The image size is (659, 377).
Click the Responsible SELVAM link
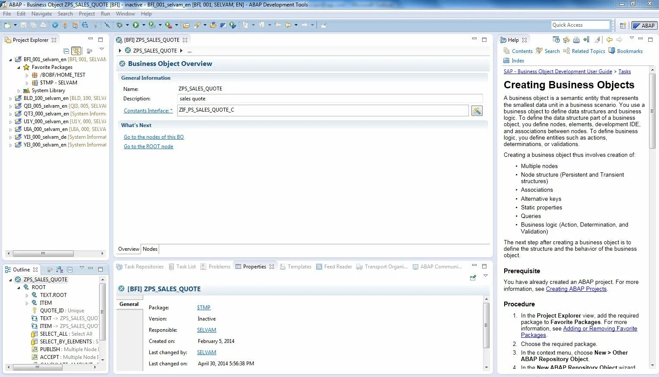tap(207, 330)
